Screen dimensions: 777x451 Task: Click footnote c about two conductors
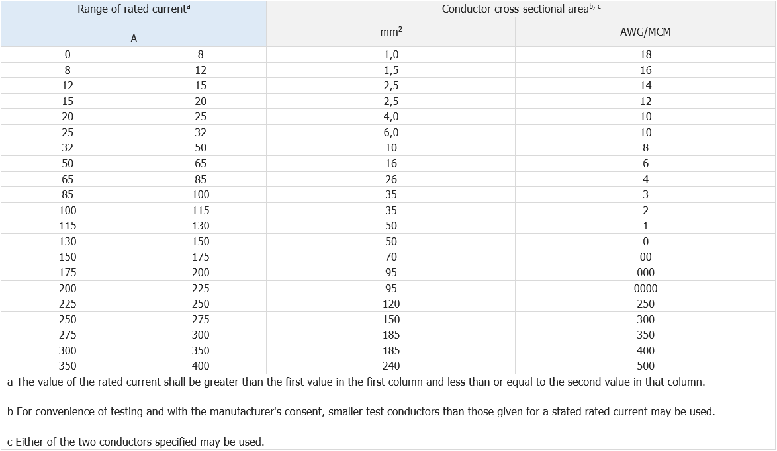pos(136,442)
